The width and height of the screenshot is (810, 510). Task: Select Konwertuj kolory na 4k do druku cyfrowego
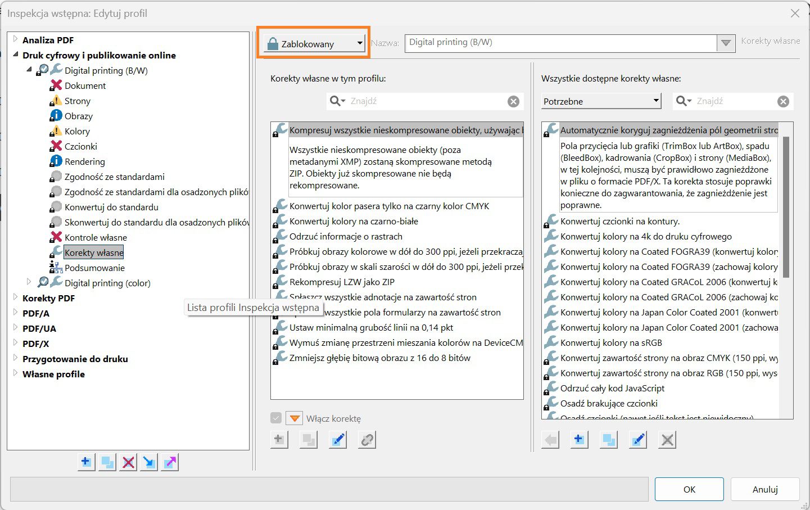pos(646,236)
